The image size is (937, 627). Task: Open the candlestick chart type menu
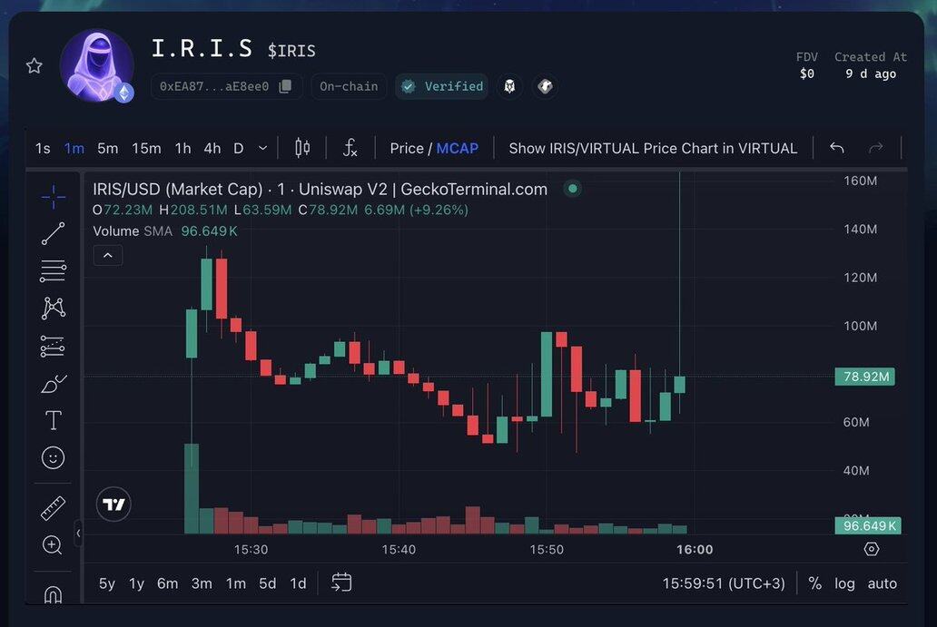pyautogui.click(x=302, y=148)
